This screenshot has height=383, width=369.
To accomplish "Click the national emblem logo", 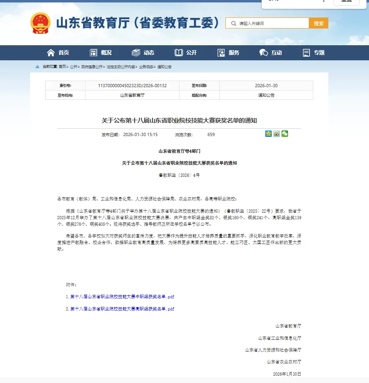I will tap(41, 23).
